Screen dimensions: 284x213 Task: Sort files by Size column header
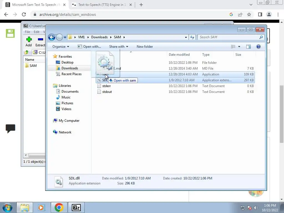click(245, 55)
